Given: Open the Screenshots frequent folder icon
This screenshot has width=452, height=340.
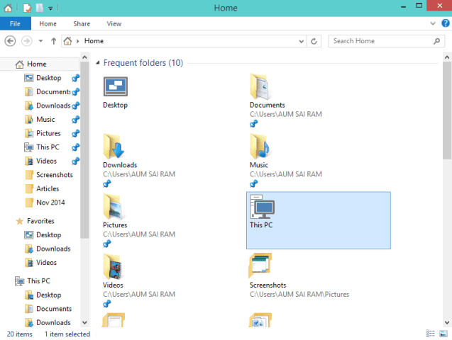Looking at the screenshot, I should [x=260, y=266].
